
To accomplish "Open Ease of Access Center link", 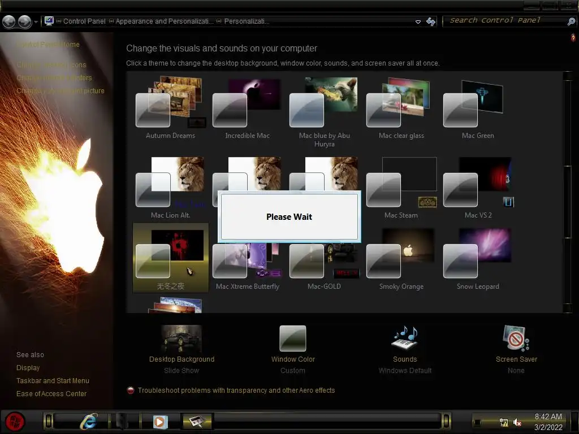I will click(51, 394).
